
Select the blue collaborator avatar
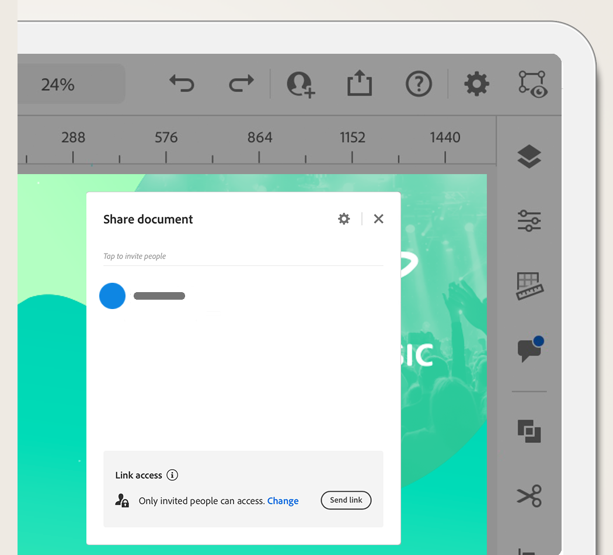click(112, 296)
